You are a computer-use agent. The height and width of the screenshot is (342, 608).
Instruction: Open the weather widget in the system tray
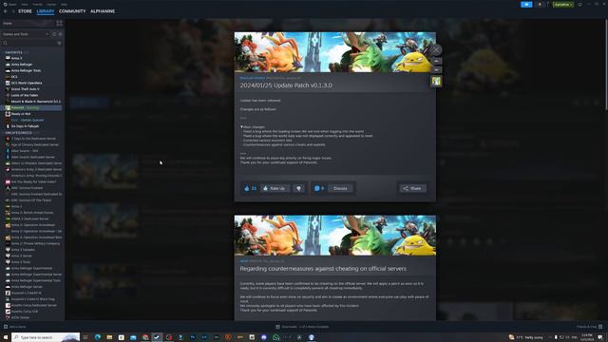coord(525,337)
